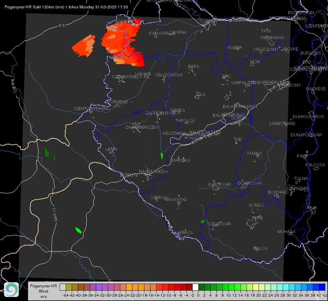This screenshot has height=301, width=328.
Task: Click the KISBÉR town label
Action: [235, 48]
